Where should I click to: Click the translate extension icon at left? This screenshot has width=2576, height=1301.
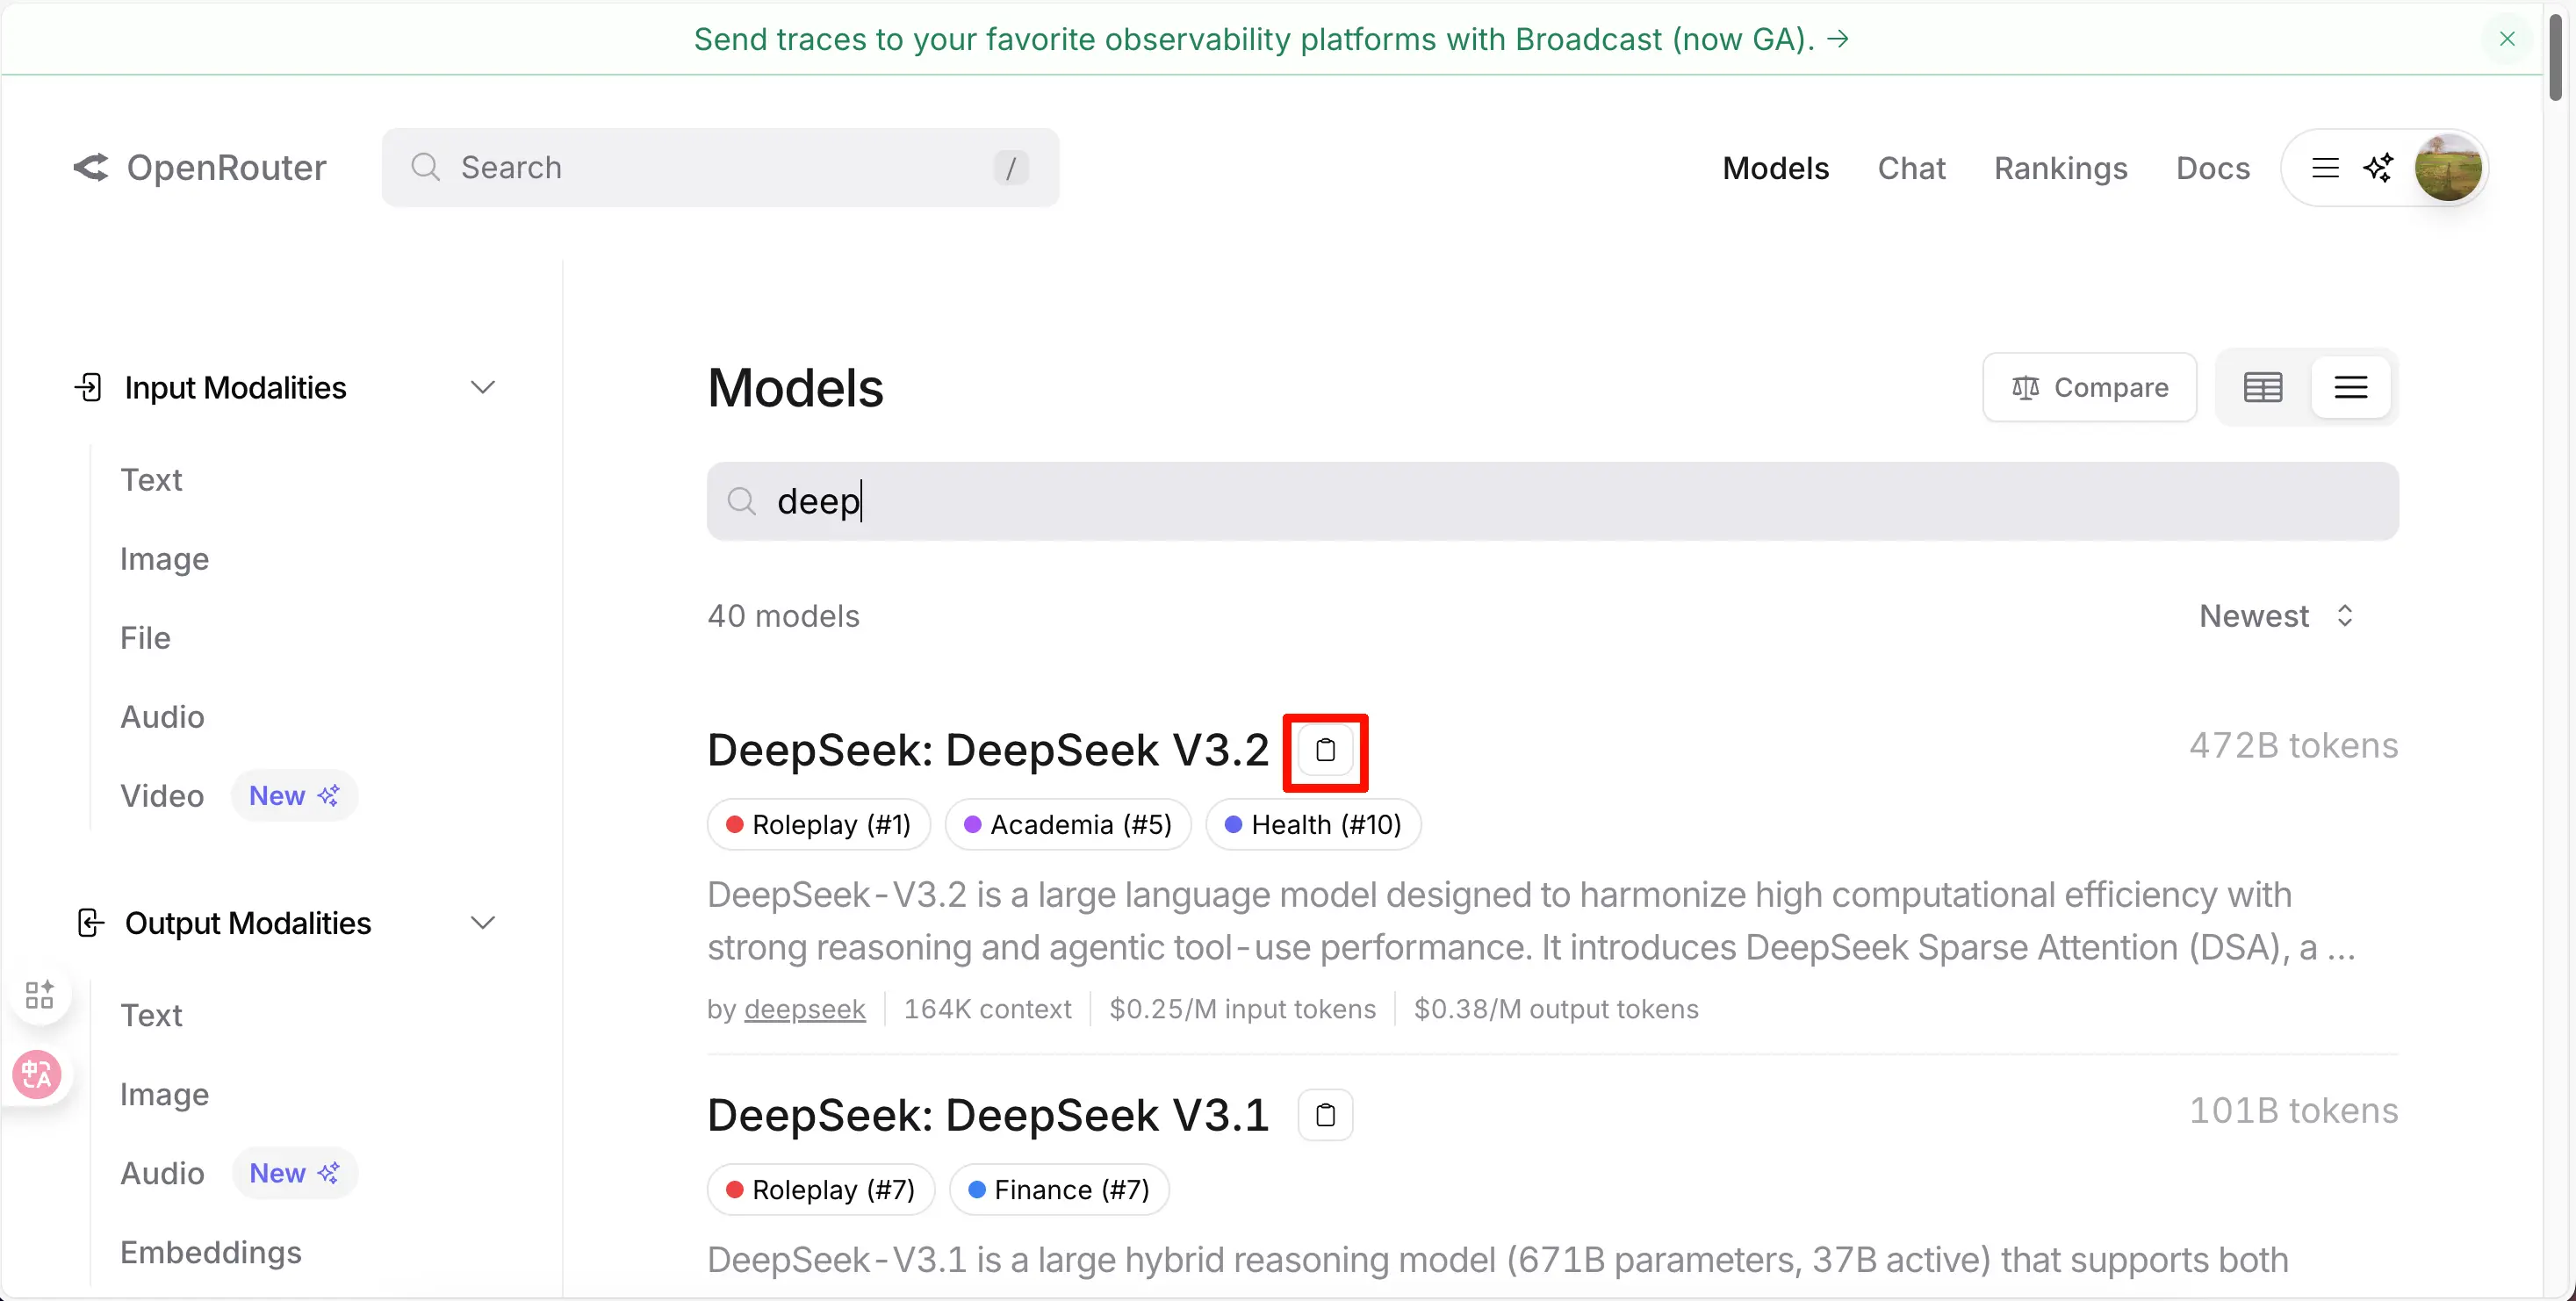point(37,1075)
